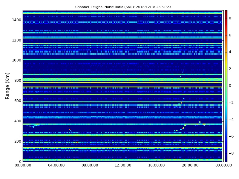
Task: Click the red echo pixel near range 200
Action: [x=77, y=142]
